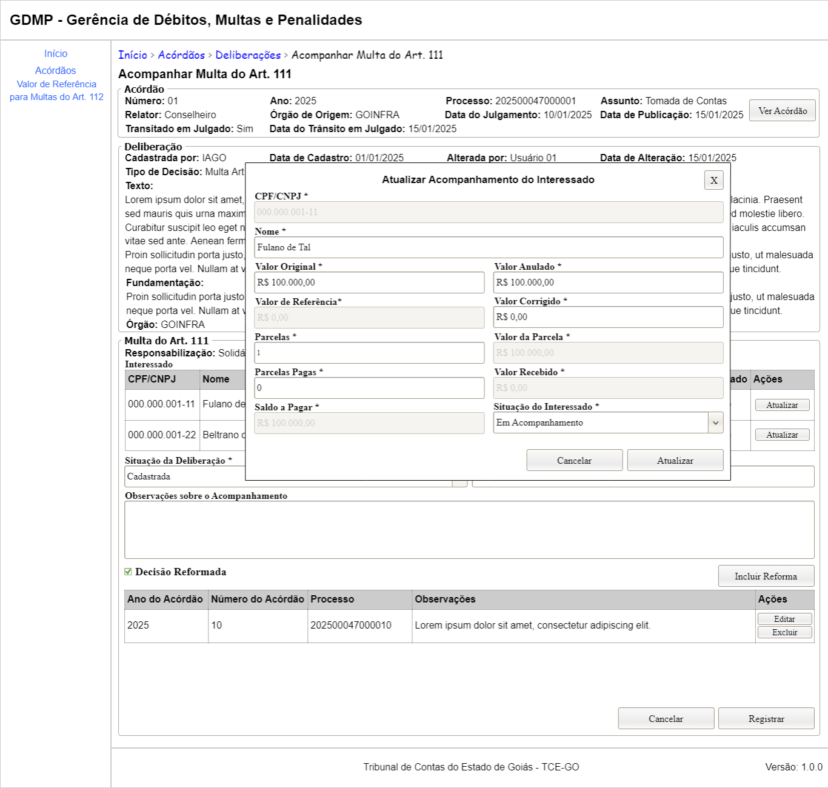This screenshot has width=828, height=788.
Task: Open Acórdãos in the sidebar menu
Action: (56, 71)
